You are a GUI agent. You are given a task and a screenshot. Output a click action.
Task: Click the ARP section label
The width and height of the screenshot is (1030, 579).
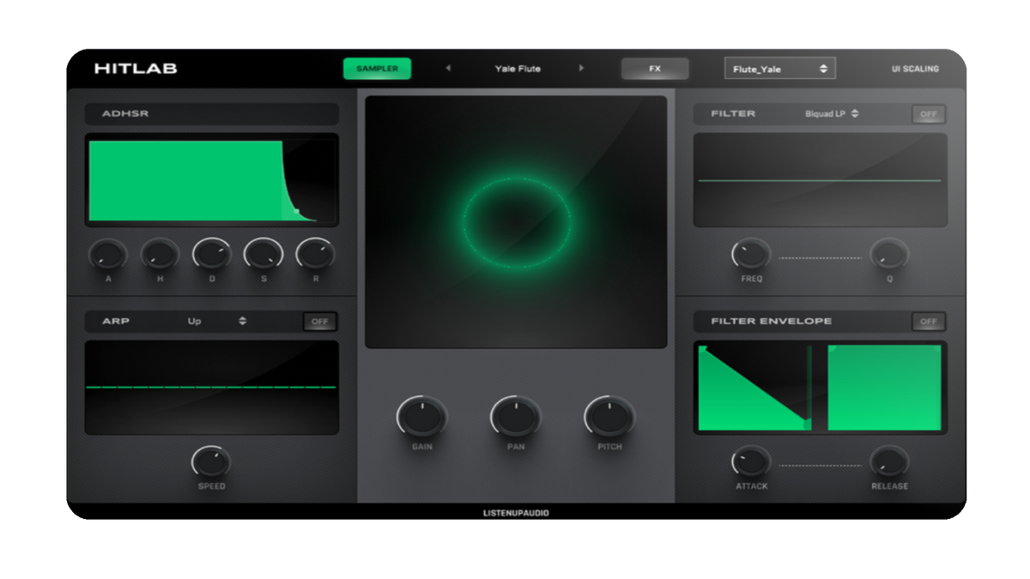click(116, 322)
